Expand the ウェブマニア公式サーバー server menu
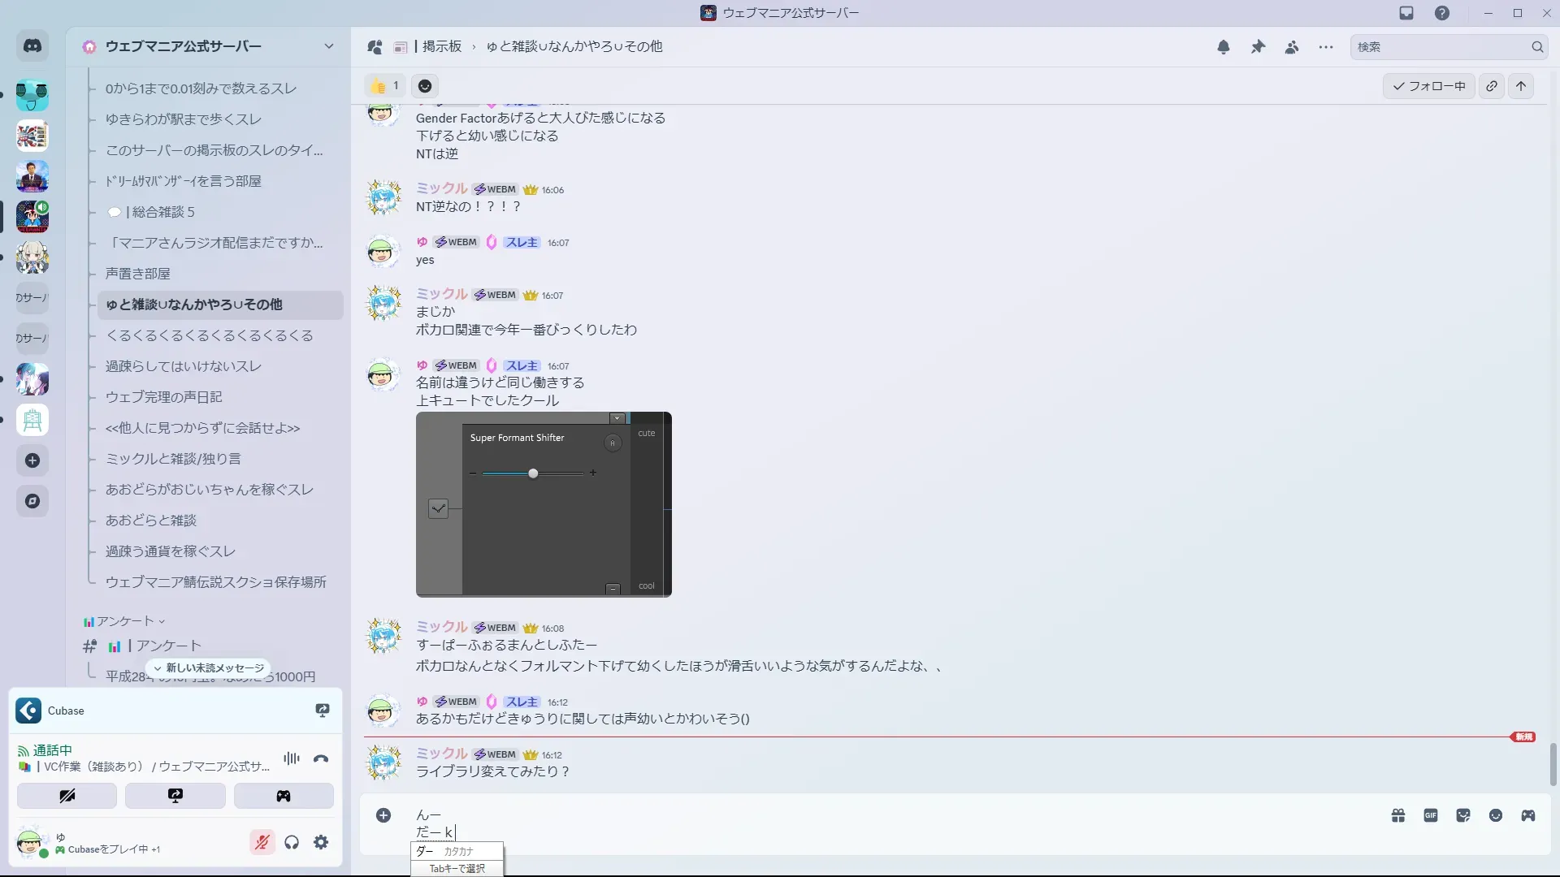Viewport: 1560px width, 877px height. coord(328,46)
